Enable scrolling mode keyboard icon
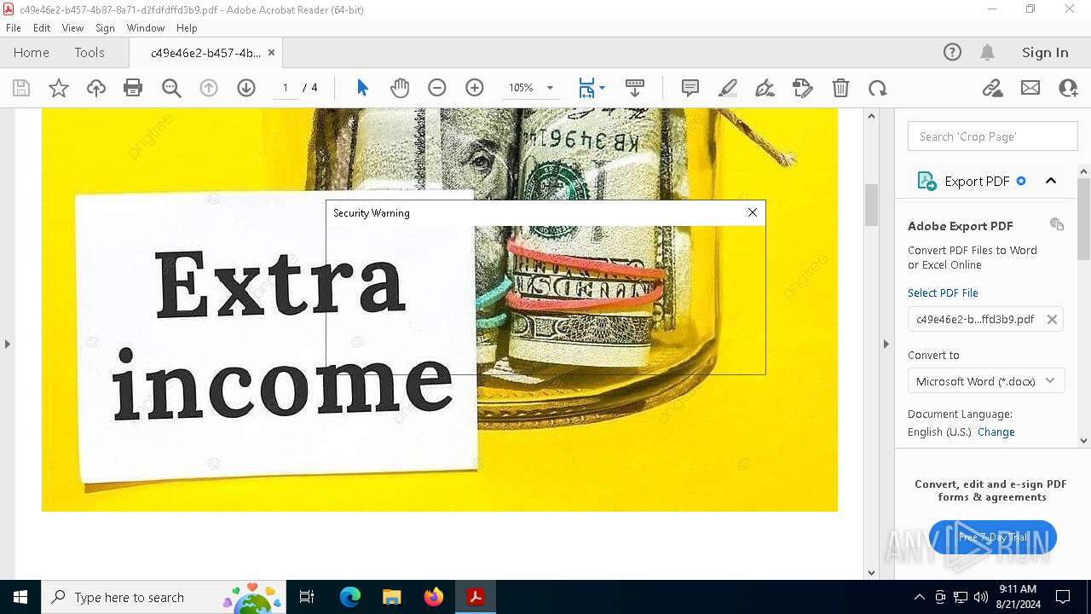1091x614 pixels. [x=635, y=88]
